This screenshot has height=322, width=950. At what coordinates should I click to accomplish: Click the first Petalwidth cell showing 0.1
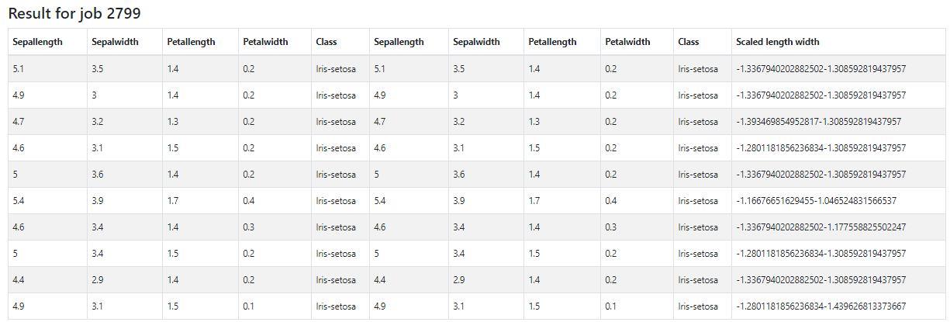coord(249,306)
